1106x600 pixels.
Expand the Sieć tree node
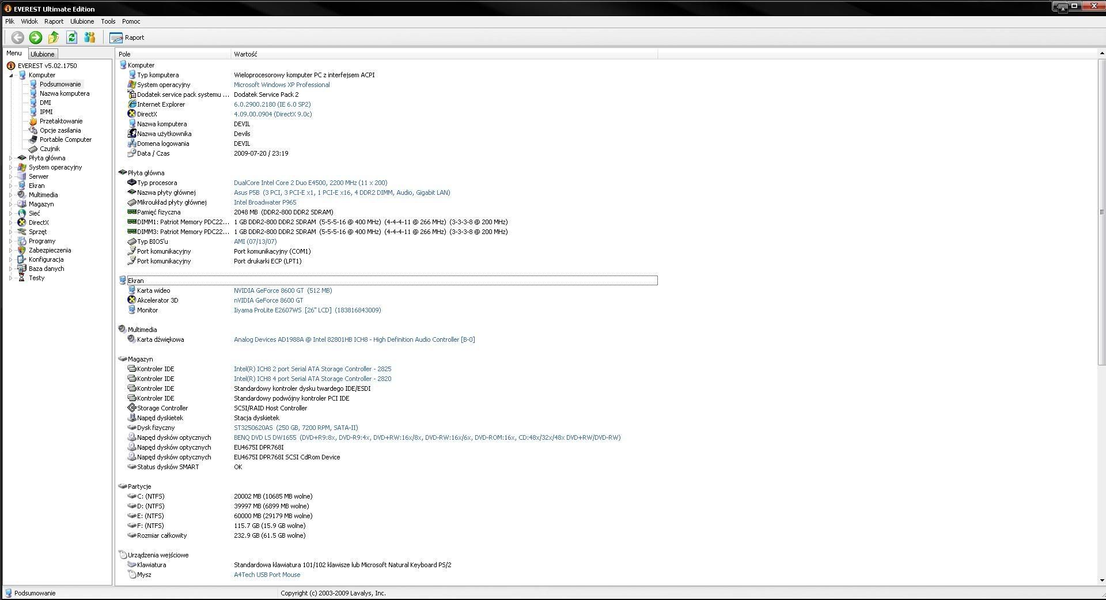[x=11, y=213]
